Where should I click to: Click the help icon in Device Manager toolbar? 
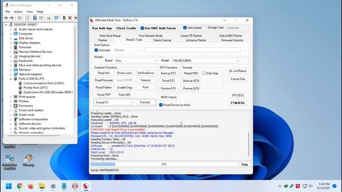[35, 18]
